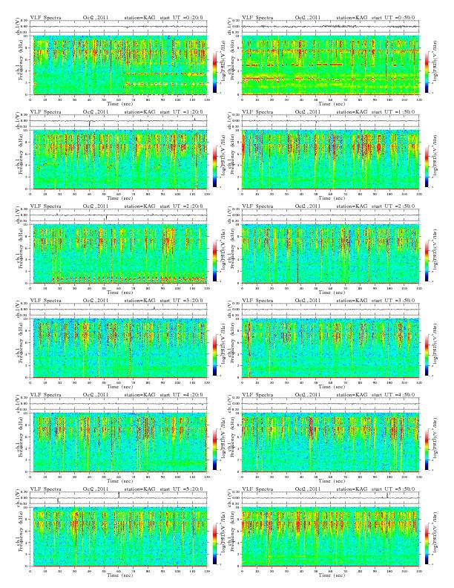Screen dimensions: 454x588
Task: Click the PSD color scale bar of the 0:20:0 panel
Action: pos(214,72)
